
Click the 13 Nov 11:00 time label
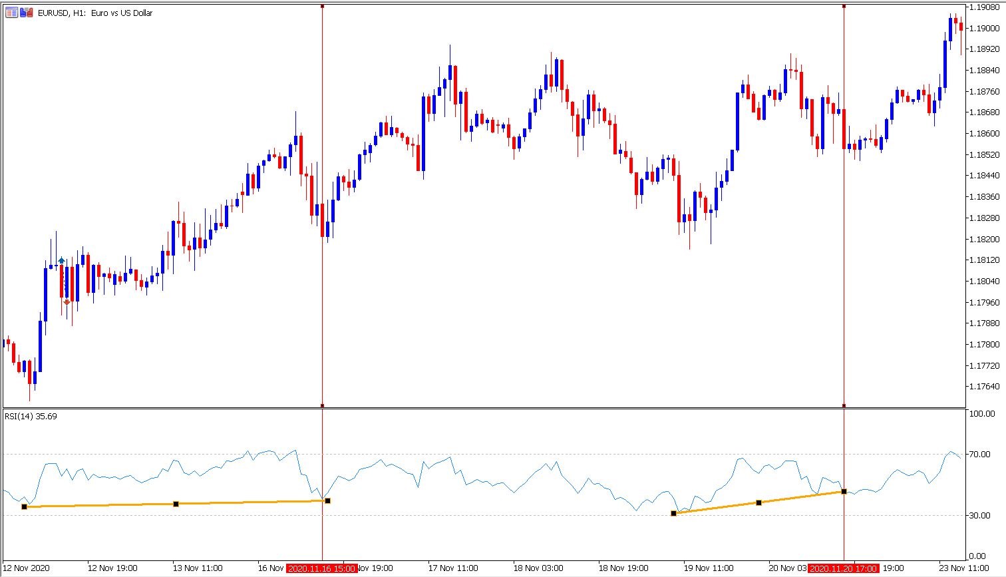pyautogui.click(x=198, y=568)
